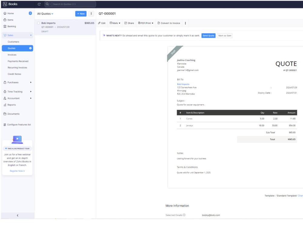Screen dimensions: 303x227
Task: Click the $965.65 amount in quote list
Action: tap(89, 23)
